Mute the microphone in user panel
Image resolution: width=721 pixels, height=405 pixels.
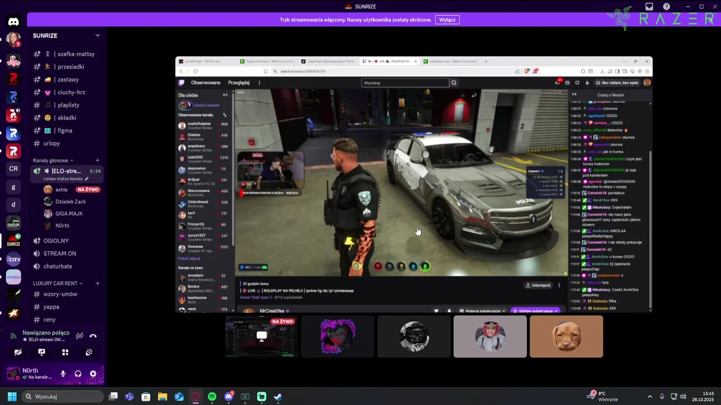coord(63,373)
